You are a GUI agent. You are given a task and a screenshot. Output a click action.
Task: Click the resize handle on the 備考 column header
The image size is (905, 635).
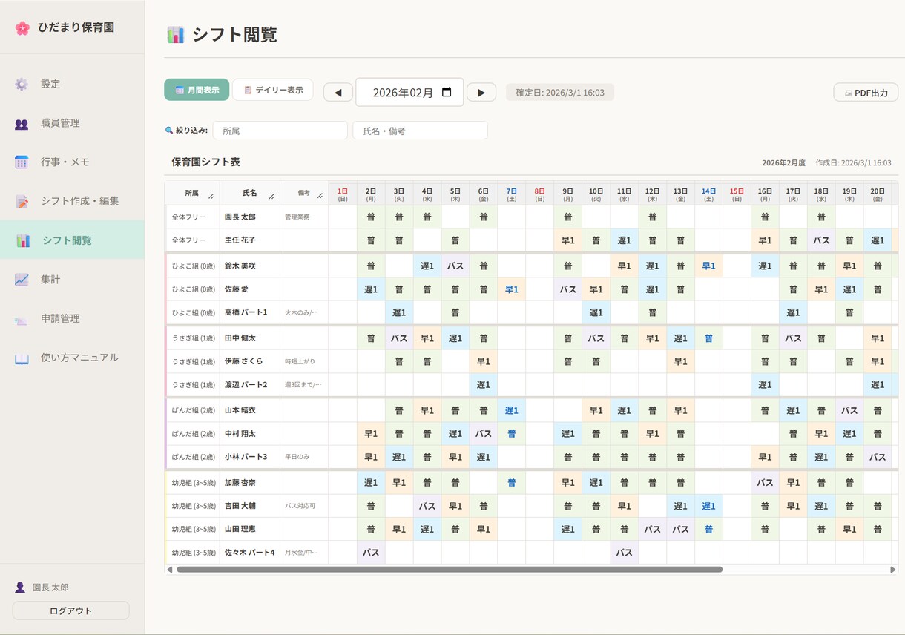tap(320, 197)
